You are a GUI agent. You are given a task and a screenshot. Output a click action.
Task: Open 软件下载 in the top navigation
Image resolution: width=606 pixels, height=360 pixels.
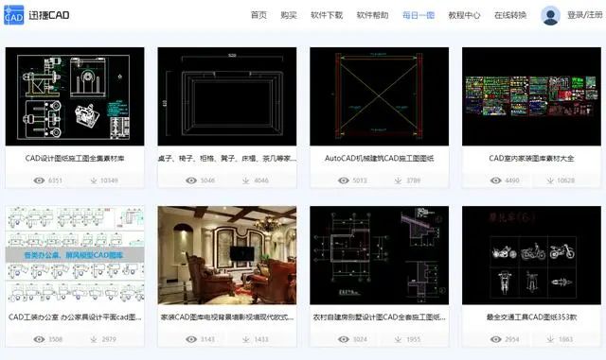click(327, 15)
